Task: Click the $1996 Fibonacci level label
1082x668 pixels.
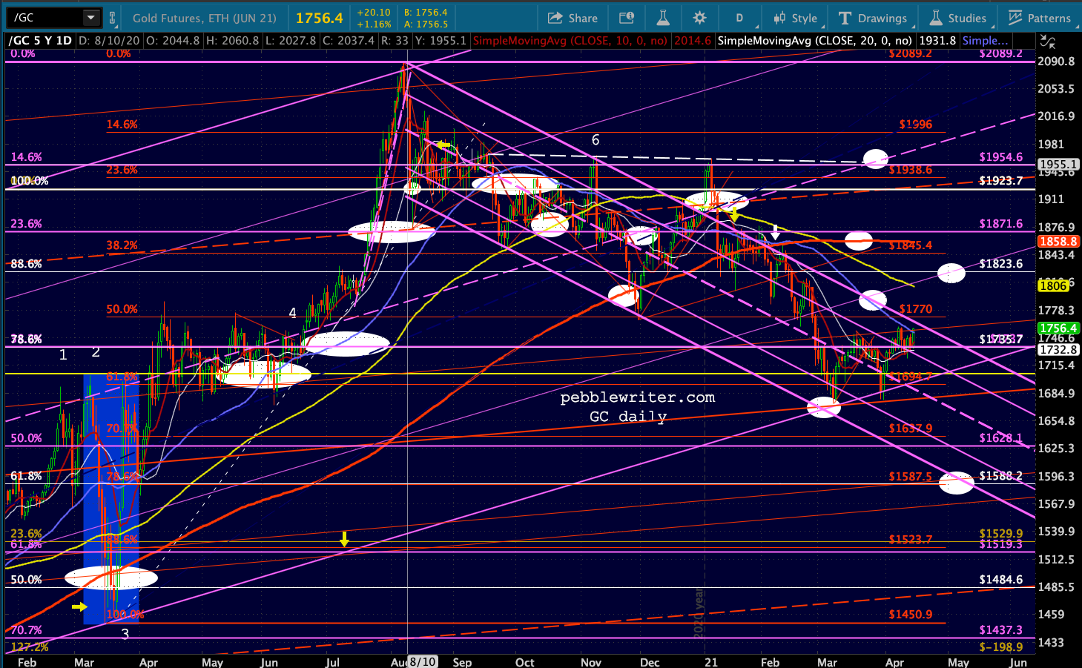Action: click(916, 125)
